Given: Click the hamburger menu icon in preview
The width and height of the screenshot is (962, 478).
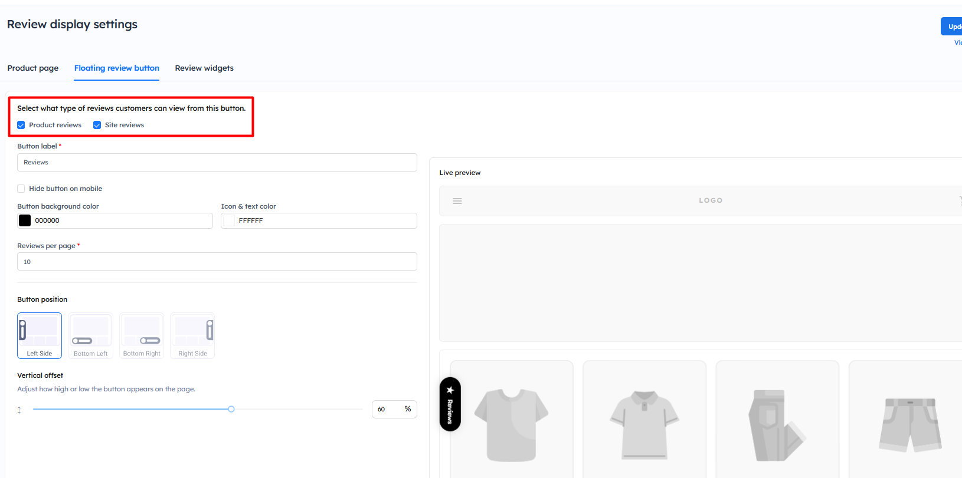Looking at the screenshot, I should pyautogui.click(x=457, y=201).
